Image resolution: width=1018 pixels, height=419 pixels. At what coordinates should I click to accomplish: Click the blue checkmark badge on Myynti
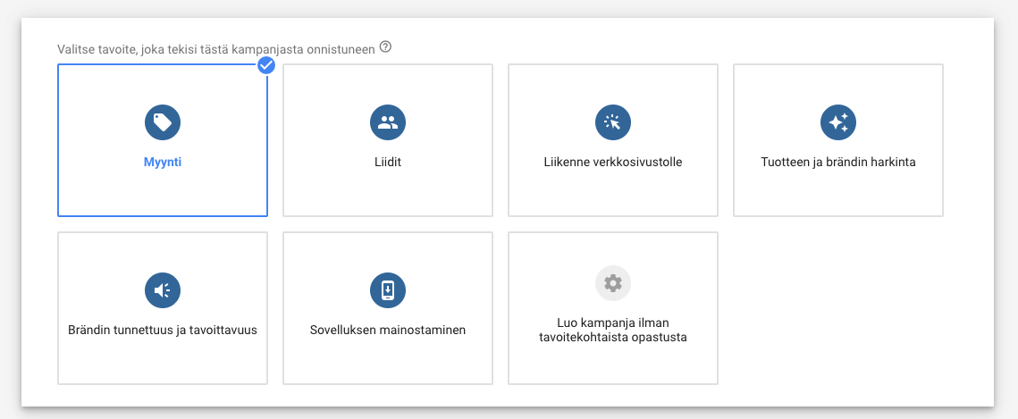tap(265, 65)
